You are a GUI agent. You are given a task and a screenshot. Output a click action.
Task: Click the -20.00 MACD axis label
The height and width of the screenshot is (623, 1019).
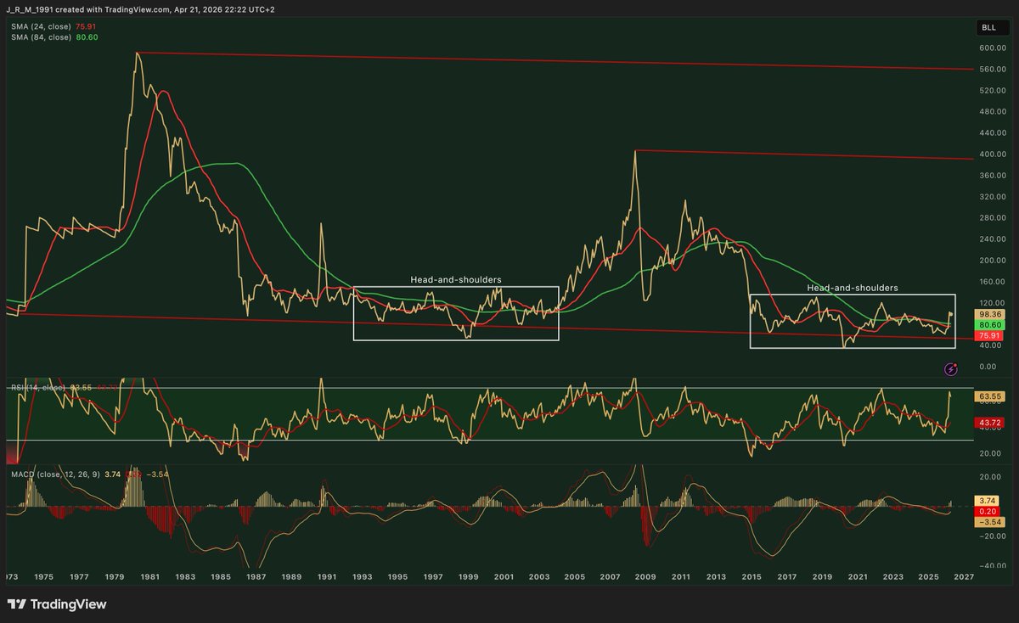click(991, 536)
